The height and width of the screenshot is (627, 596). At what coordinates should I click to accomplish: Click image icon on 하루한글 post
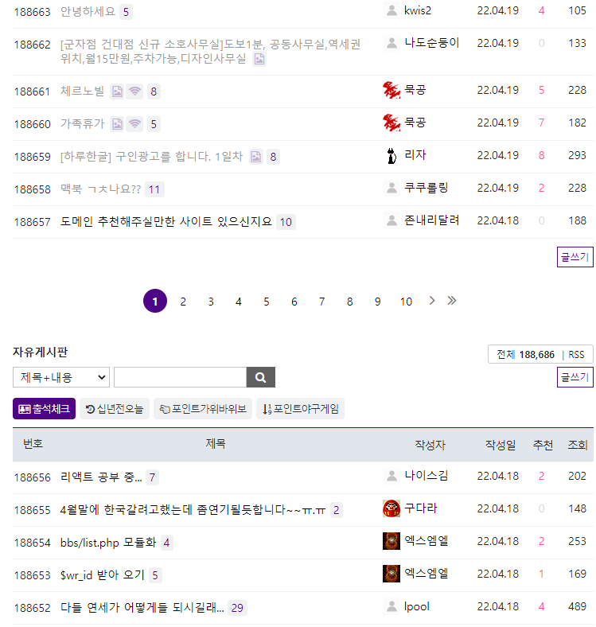point(256,157)
